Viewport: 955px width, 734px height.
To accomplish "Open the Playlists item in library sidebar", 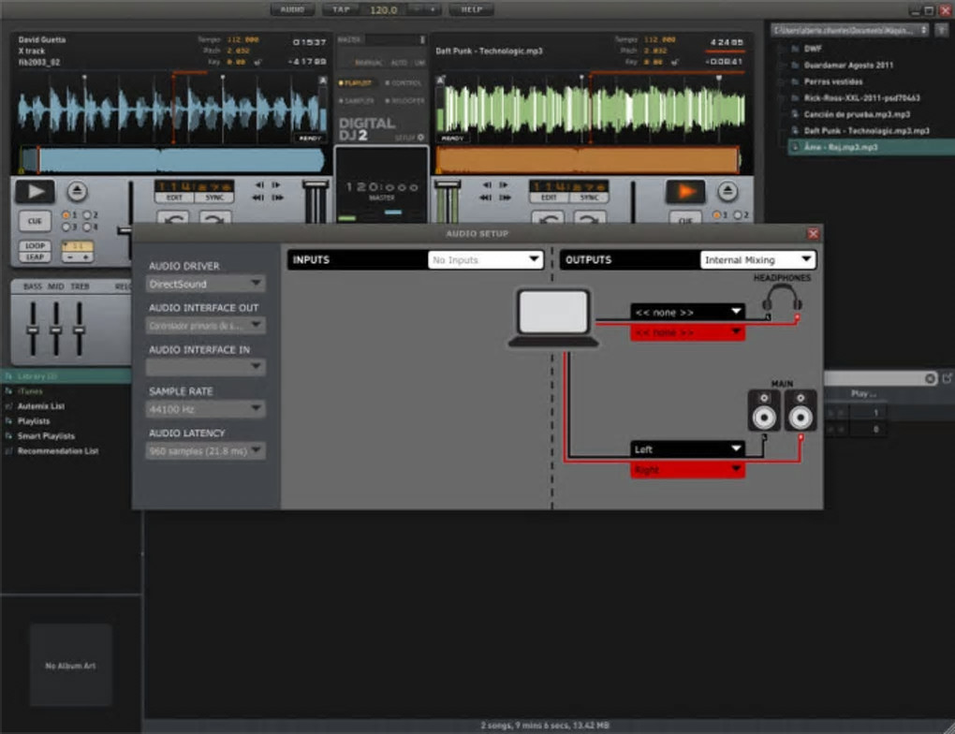I will pyautogui.click(x=34, y=421).
